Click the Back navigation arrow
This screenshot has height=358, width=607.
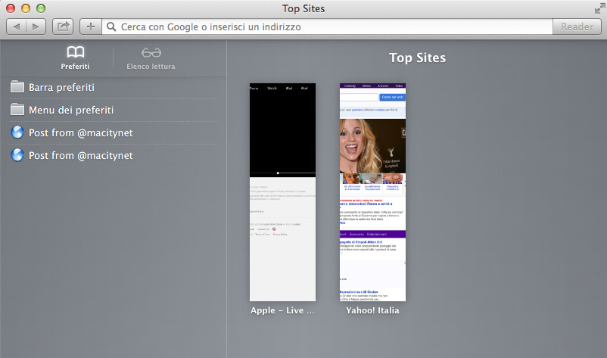pyautogui.click(x=17, y=26)
